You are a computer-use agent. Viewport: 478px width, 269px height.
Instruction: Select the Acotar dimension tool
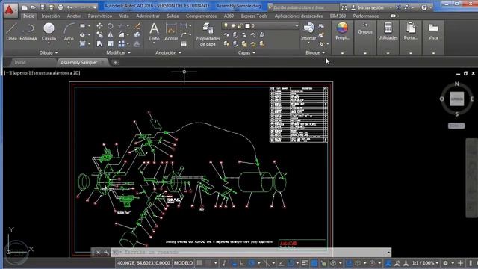(171, 32)
